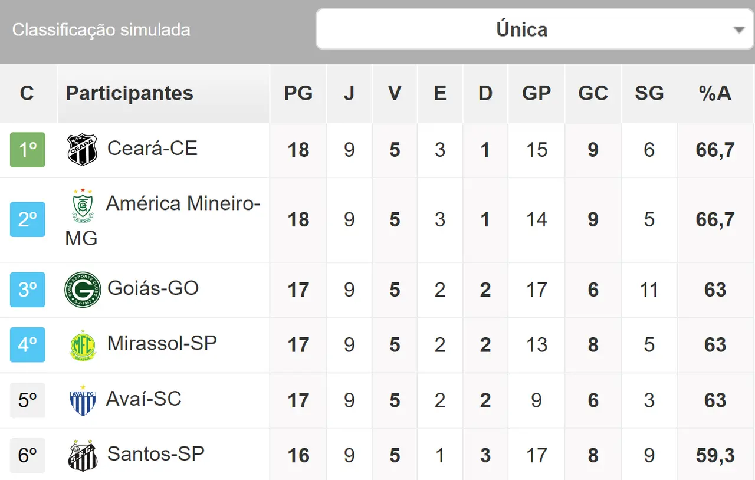Click the Goiás-GO club crest

83,290
